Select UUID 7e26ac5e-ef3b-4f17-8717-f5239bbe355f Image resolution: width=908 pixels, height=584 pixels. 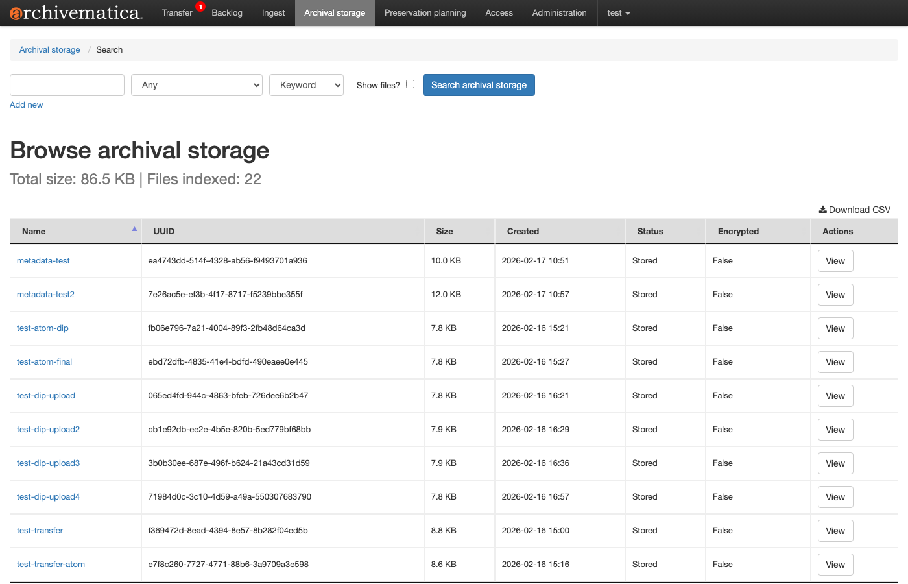(225, 295)
